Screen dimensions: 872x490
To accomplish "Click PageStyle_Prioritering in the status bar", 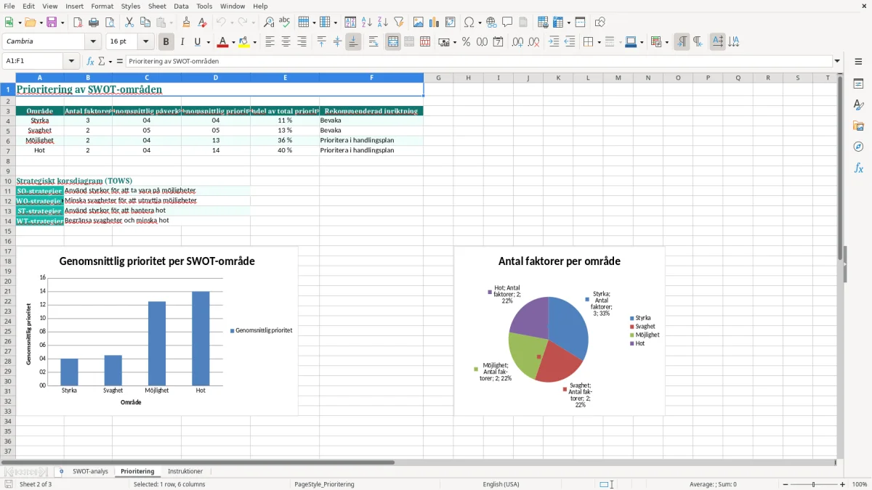I will 324,484.
